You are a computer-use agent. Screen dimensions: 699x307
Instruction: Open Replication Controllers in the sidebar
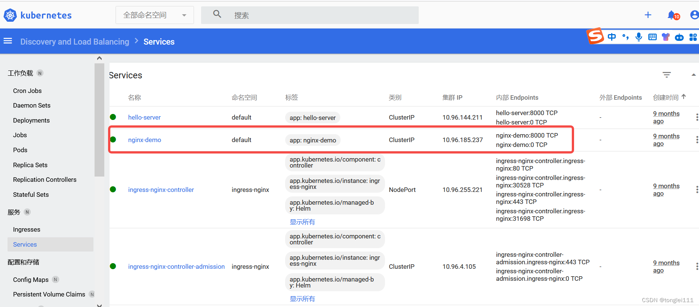(x=45, y=180)
